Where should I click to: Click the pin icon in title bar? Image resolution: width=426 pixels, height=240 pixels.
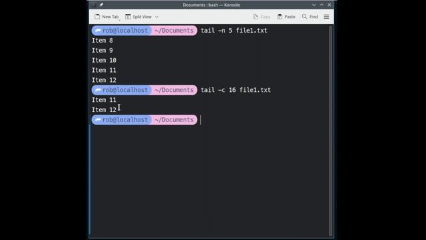coord(101,5)
